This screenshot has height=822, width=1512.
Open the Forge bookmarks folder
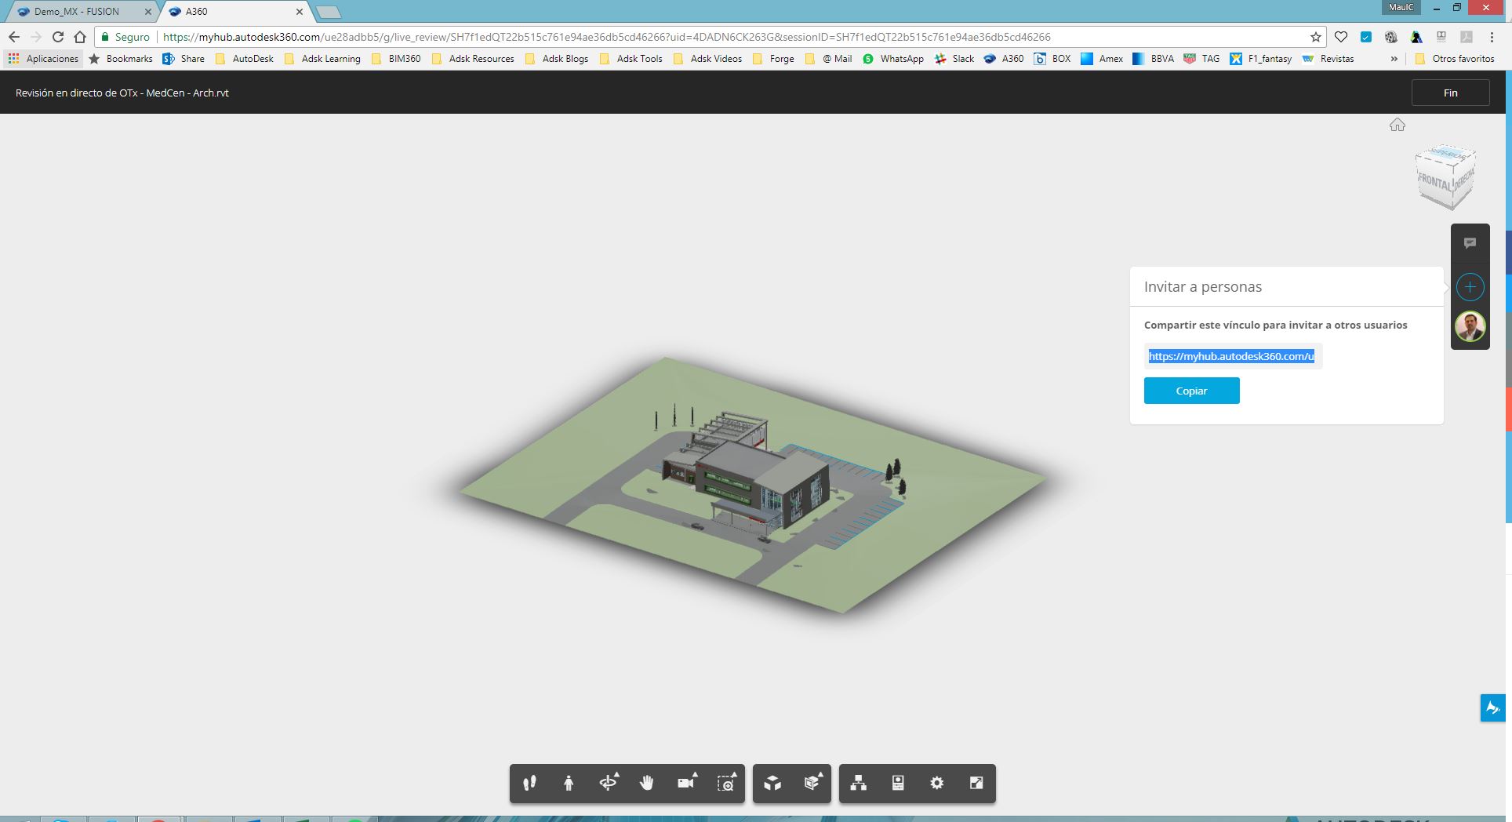[x=773, y=59]
